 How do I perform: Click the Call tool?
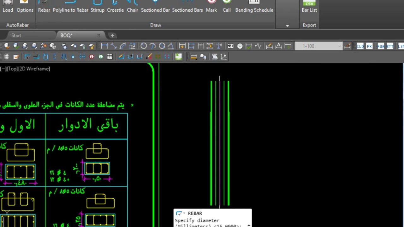pyautogui.click(x=226, y=6)
